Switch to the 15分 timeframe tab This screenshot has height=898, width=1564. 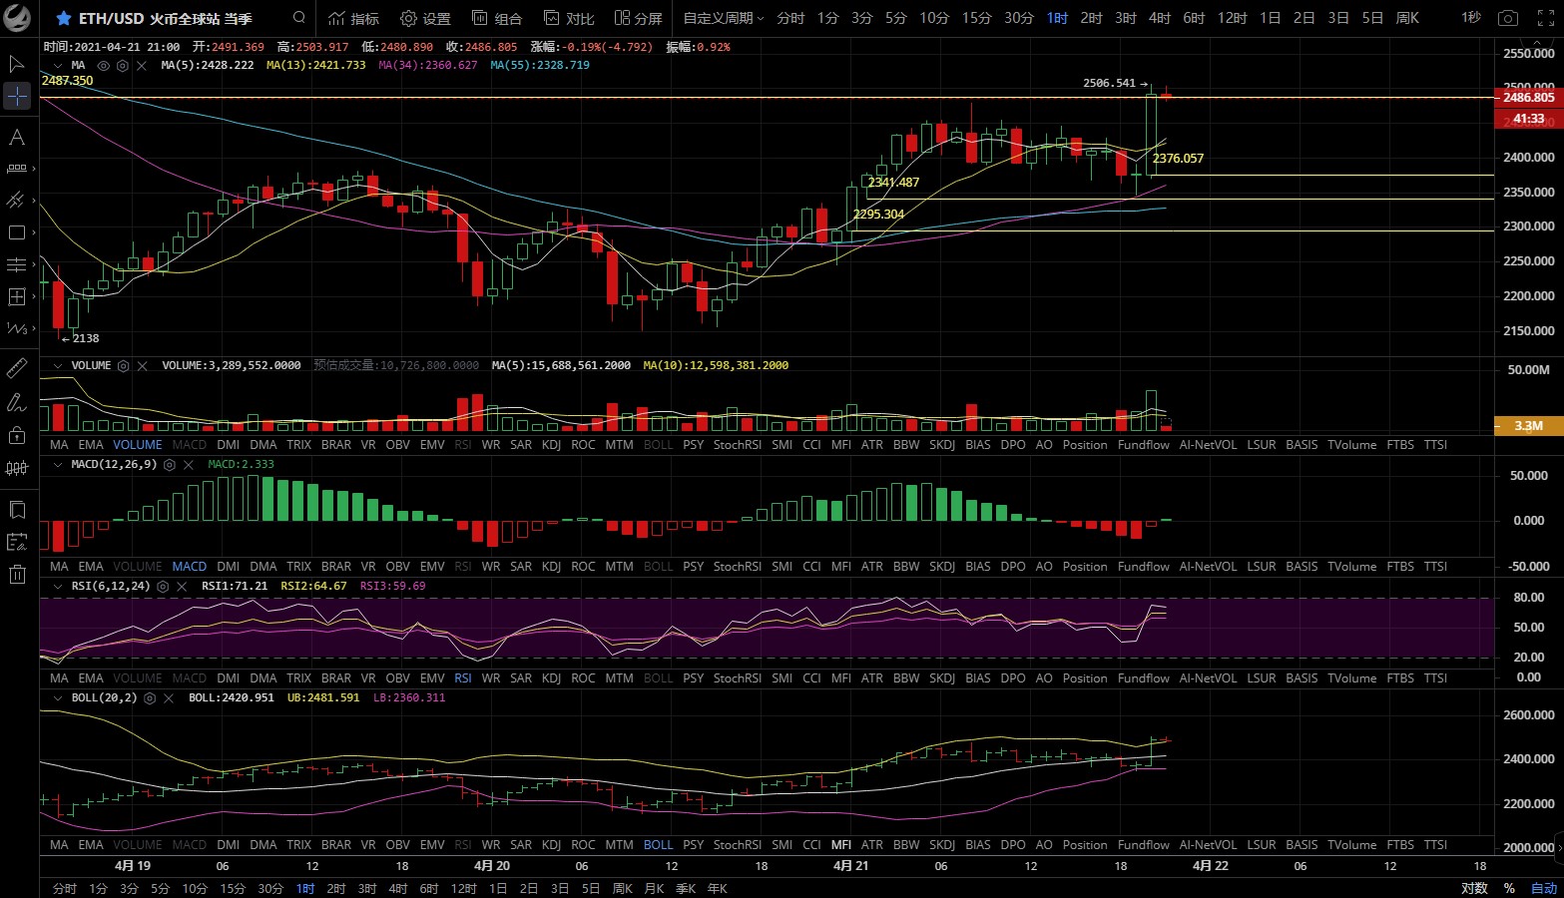click(977, 19)
